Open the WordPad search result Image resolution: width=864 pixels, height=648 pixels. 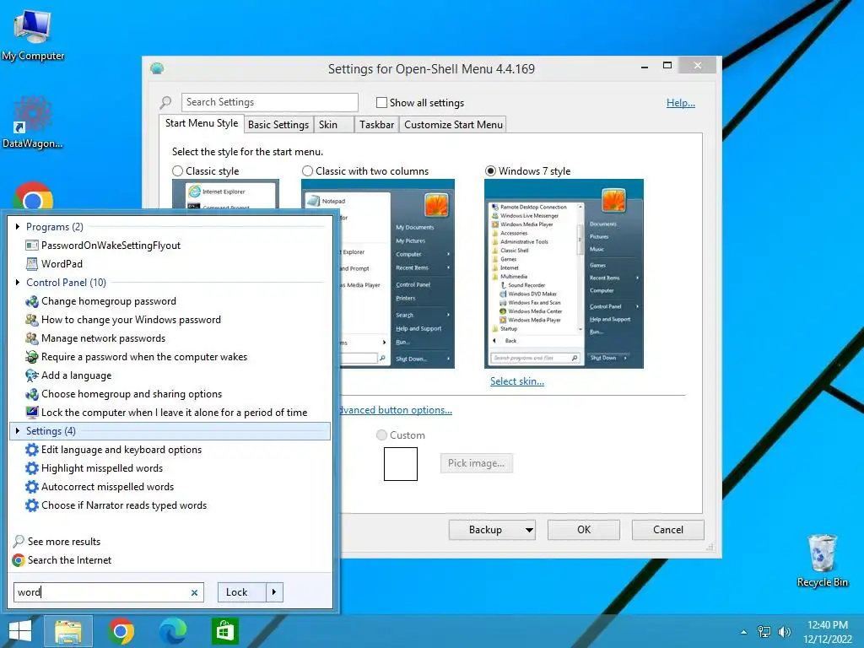coord(62,264)
